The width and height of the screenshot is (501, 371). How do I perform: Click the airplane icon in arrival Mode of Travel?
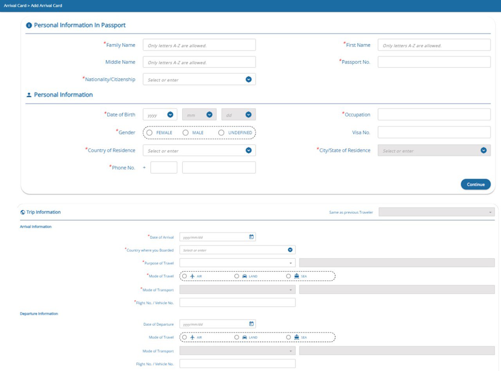(192, 276)
